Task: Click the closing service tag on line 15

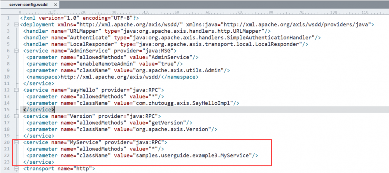Action: click(x=39, y=110)
